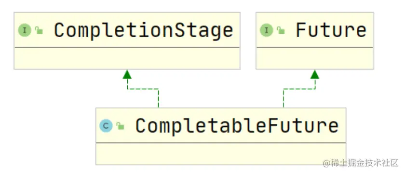Select the Future node title

tap(331, 30)
